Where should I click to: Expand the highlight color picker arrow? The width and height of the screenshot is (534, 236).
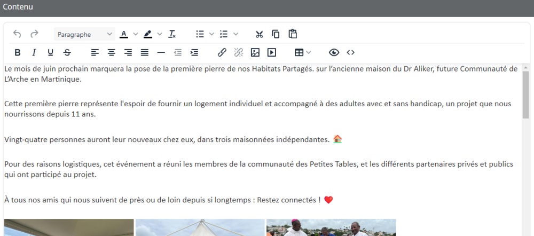click(x=159, y=34)
